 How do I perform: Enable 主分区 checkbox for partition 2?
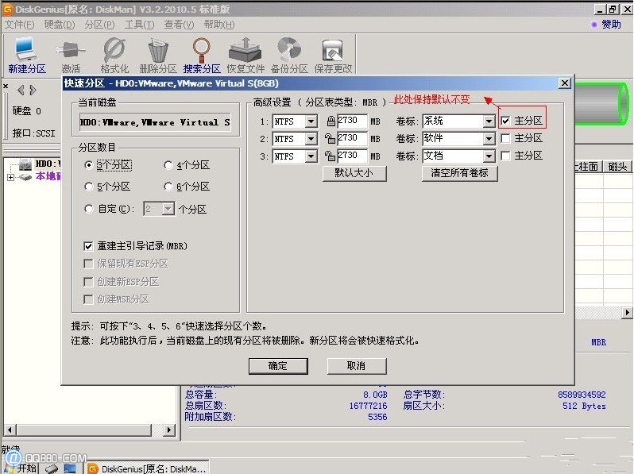pos(505,139)
